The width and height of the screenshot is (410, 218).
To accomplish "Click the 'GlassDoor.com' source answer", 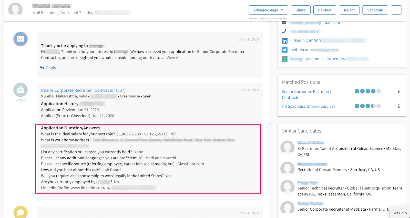I will point(191,164).
